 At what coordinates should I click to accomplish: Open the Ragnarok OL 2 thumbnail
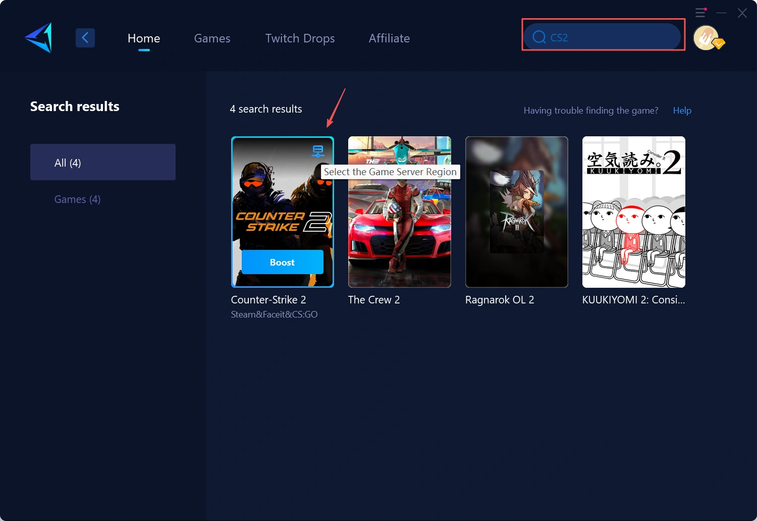pos(516,212)
